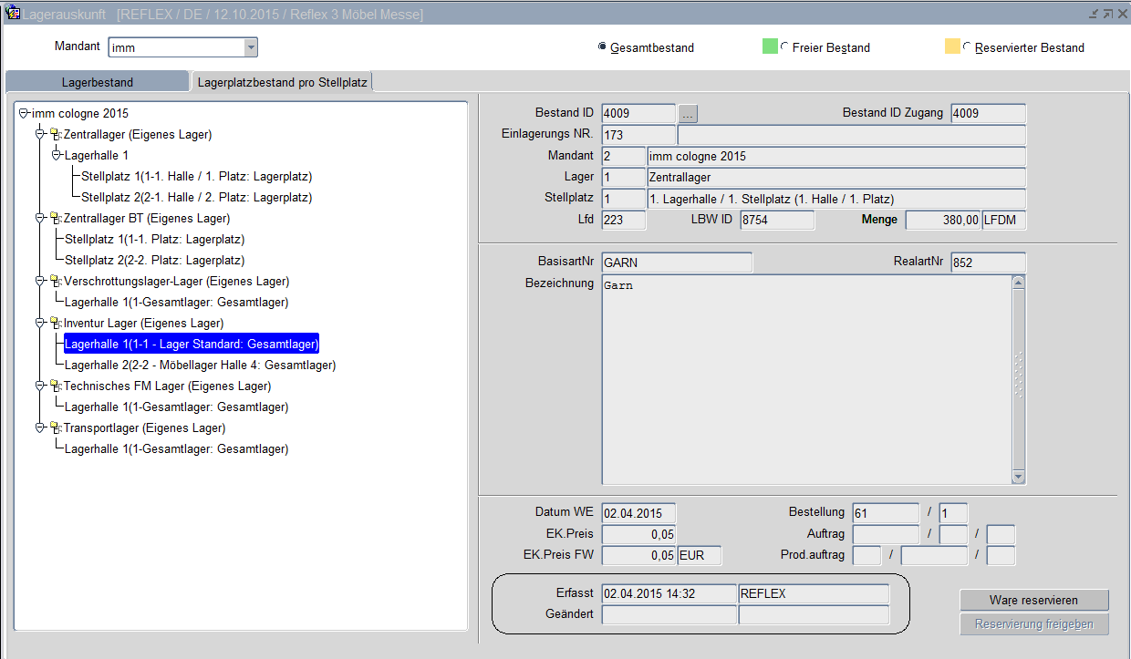Click the Technisches FM Lager warehouse icon
This screenshot has height=659, width=1131.
click(x=55, y=386)
